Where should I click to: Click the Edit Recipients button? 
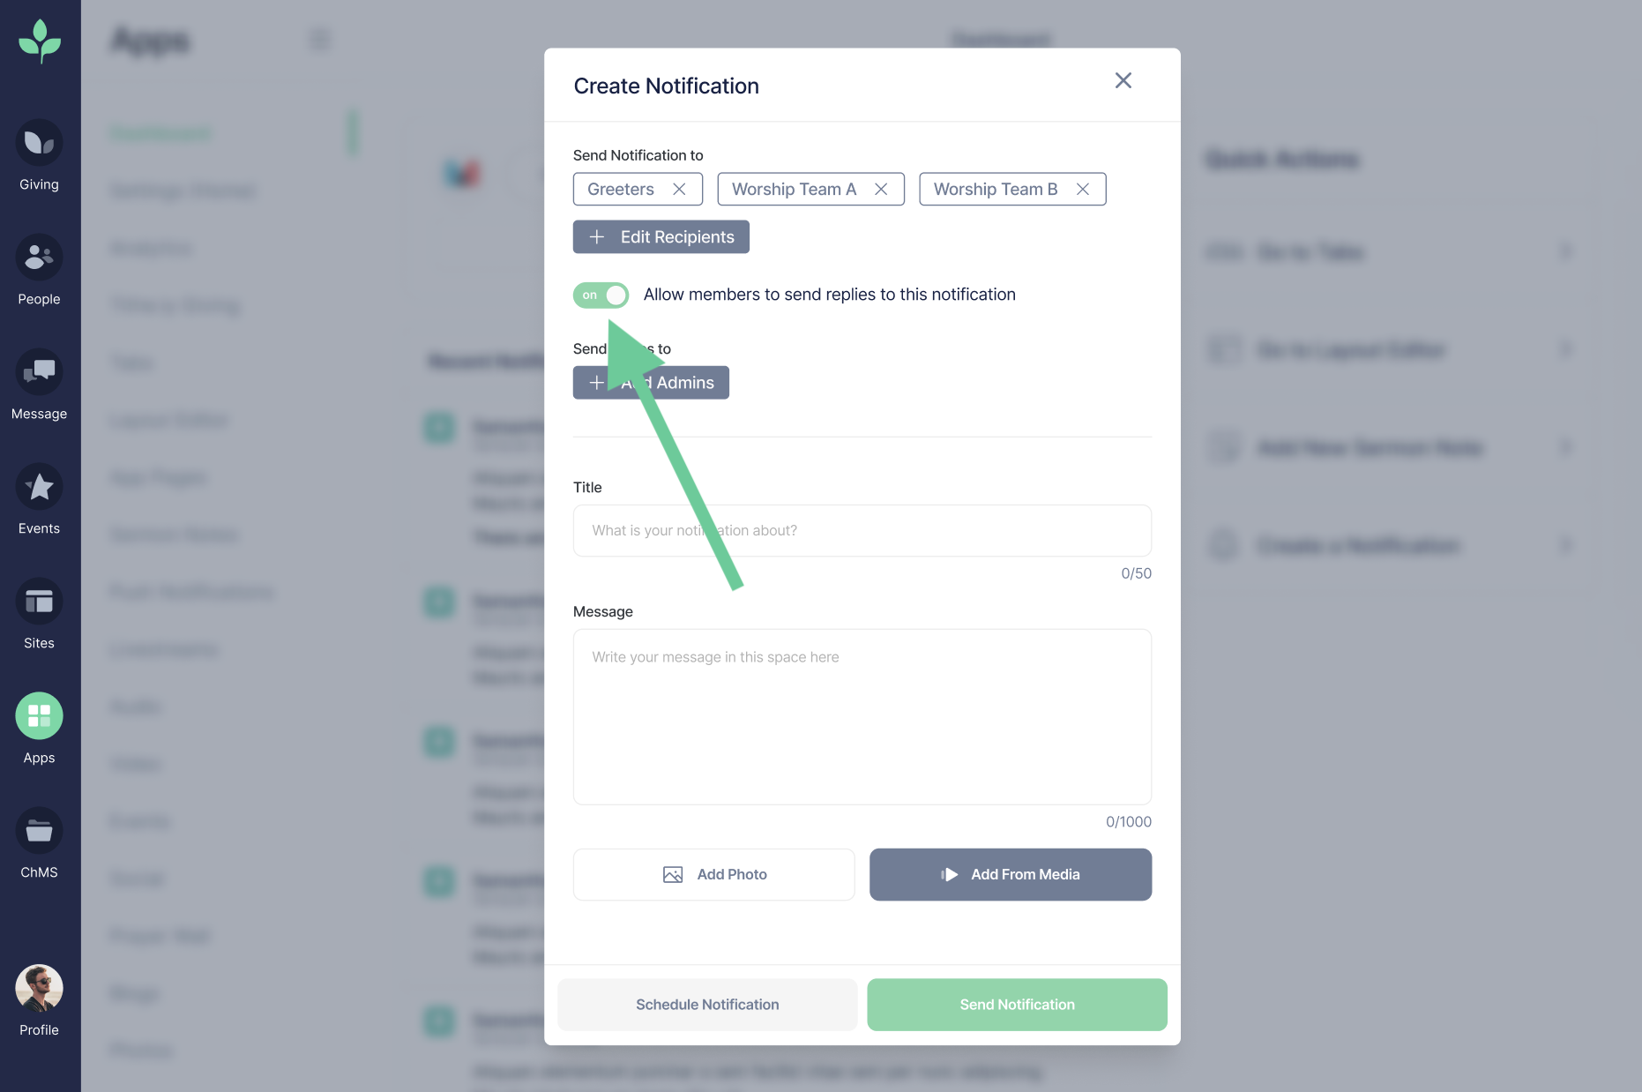[x=661, y=236]
